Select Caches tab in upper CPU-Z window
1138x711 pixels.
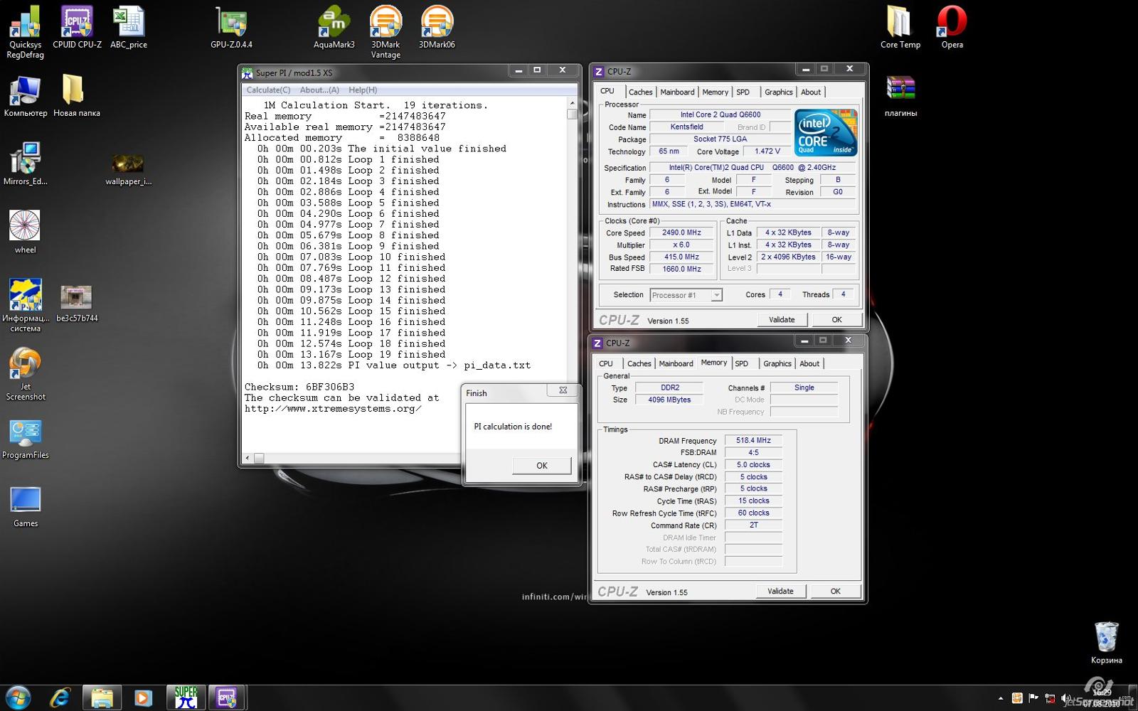(640, 92)
